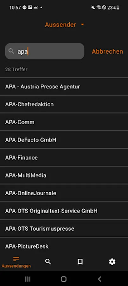Focus the search field containing apa
The height and width of the screenshot is (286, 128).
pos(45,51)
